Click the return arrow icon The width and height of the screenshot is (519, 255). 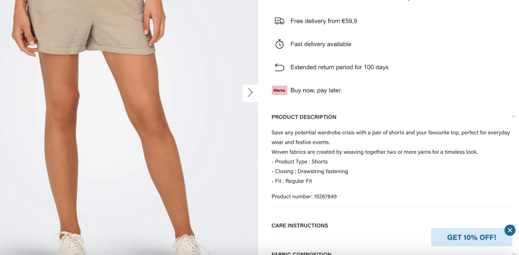coord(279,67)
